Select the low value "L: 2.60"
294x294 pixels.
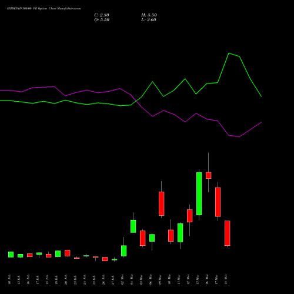point(149,20)
